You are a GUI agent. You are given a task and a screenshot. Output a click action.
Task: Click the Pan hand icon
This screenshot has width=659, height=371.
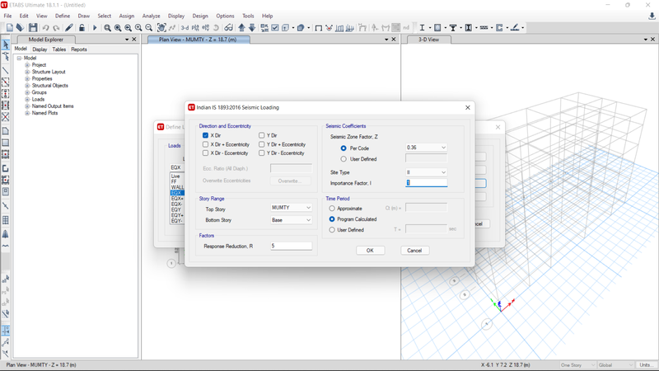click(x=161, y=28)
